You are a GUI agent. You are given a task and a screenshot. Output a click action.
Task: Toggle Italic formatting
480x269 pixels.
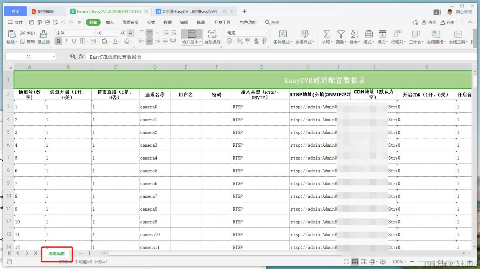tap(66, 41)
